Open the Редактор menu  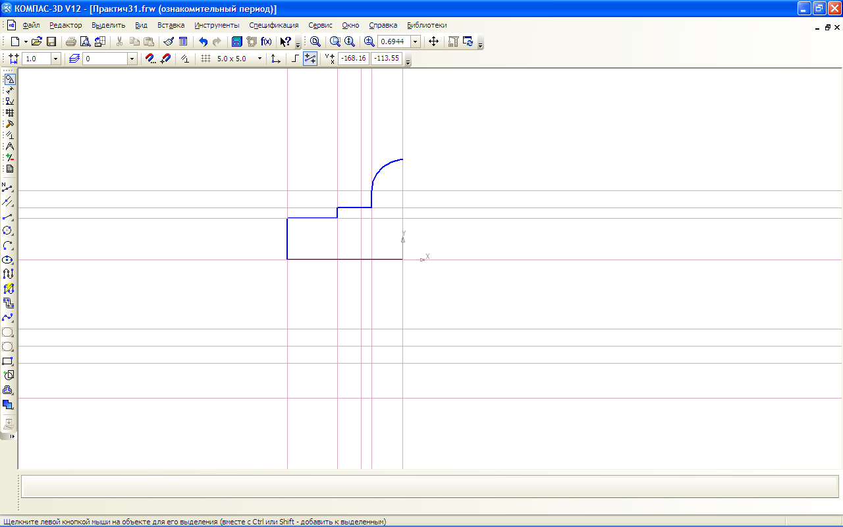pos(66,25)
